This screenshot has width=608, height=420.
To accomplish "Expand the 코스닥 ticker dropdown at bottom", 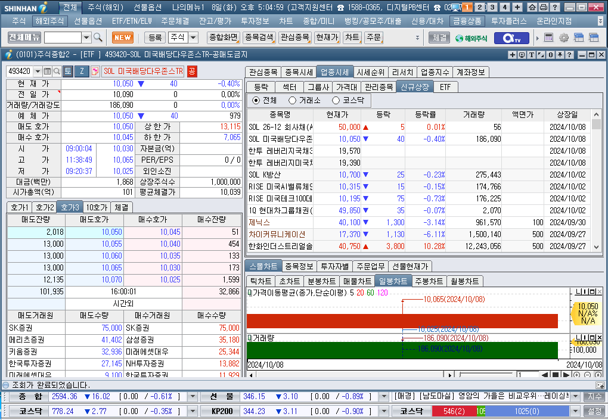I will [x=575, y=411].
